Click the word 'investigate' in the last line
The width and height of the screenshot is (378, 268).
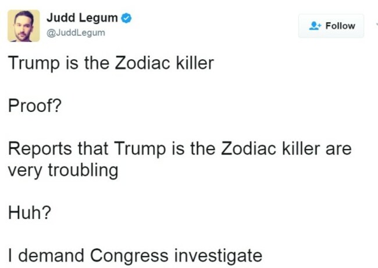218,256
